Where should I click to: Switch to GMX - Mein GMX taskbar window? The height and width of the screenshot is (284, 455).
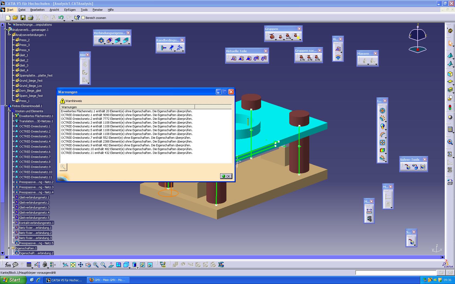click(x=108, y=280)
